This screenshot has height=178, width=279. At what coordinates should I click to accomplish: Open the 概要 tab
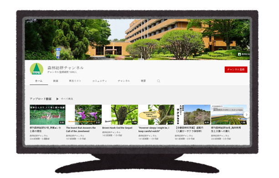point(143,81)
